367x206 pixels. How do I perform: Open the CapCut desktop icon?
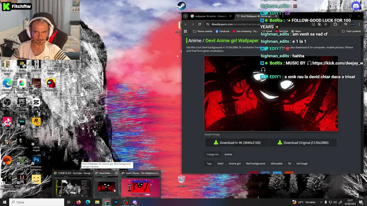(36, 104)
